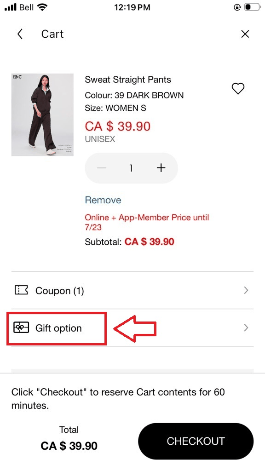Tap the gift box icon

pos(21,327)
